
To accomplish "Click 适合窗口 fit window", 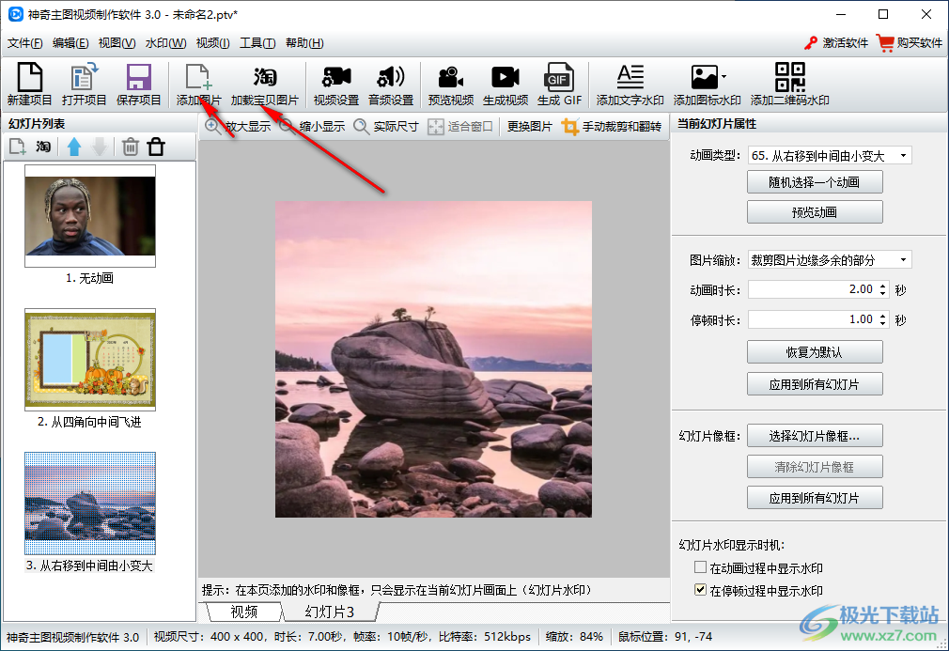I will [460, 127].
